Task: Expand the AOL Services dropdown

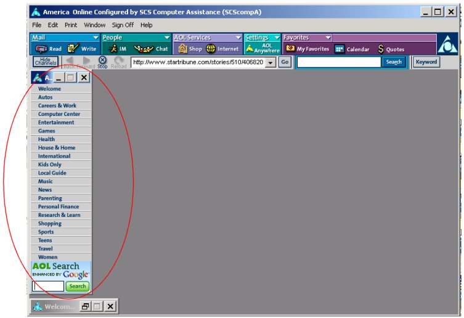Action: (x=238, y=38)
